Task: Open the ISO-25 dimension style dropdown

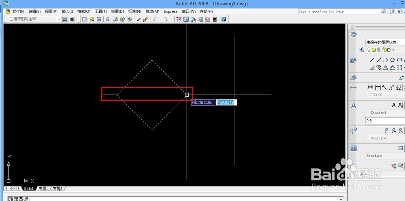Action: click(x=385, y=95)
